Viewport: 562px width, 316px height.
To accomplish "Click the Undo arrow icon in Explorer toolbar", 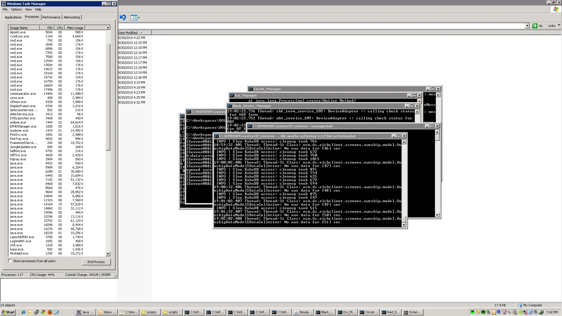I will [123, 18].
